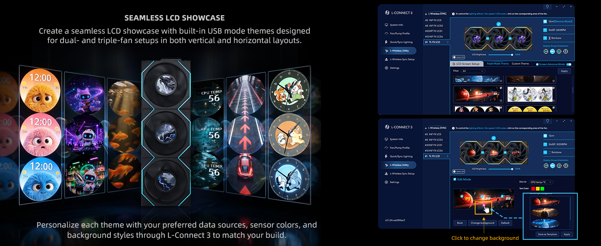Click the Change background button
The image size is (601, 246).
(x=482, y=223)
